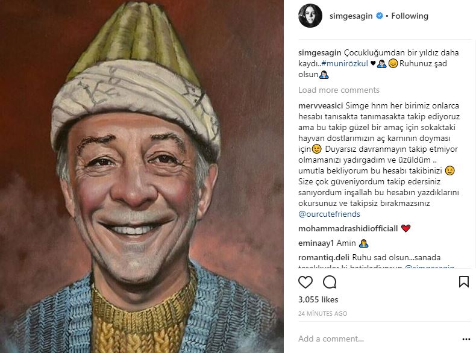The width and height of the screenshot is (476, 353).
Task: Open the @ourcutefriends mention link
Action: (x=329, y=214)
